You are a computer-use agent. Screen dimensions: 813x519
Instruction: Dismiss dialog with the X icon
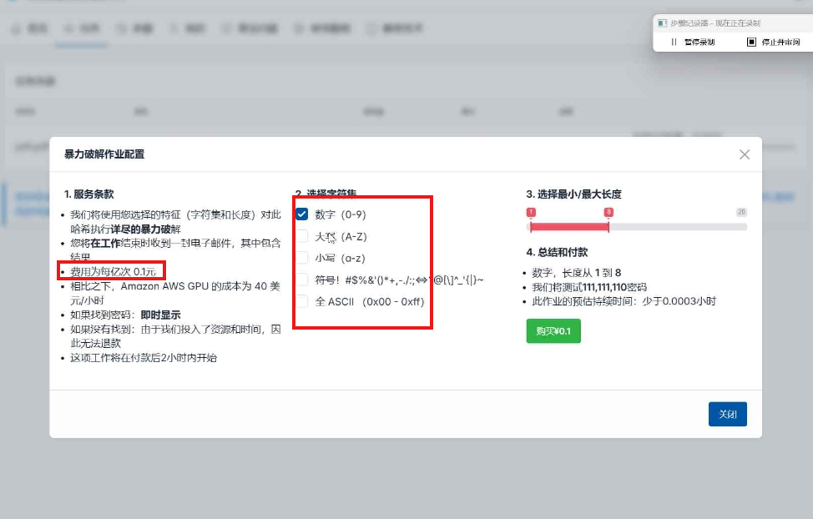[745, 154]
